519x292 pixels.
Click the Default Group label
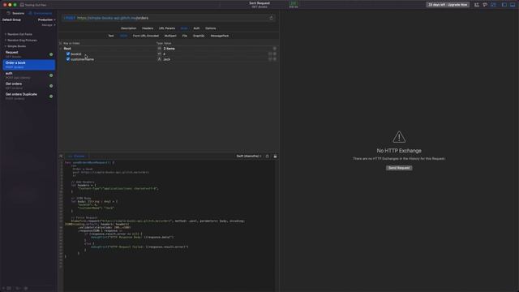coord(11,19)
